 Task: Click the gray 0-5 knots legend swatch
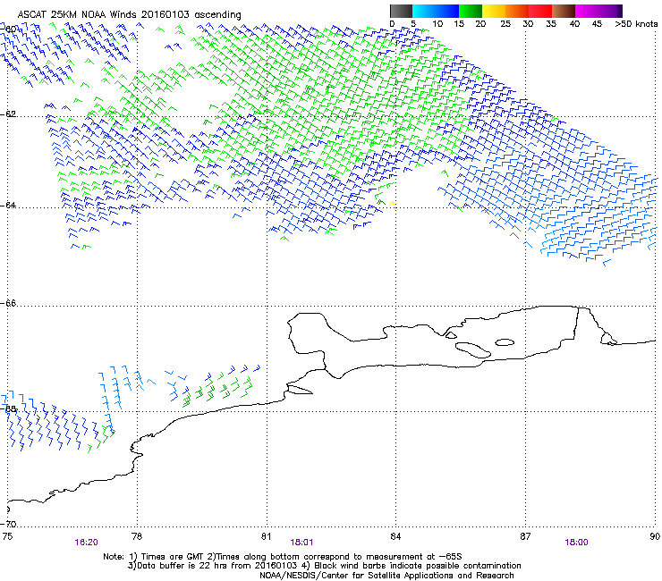(401, 11)
